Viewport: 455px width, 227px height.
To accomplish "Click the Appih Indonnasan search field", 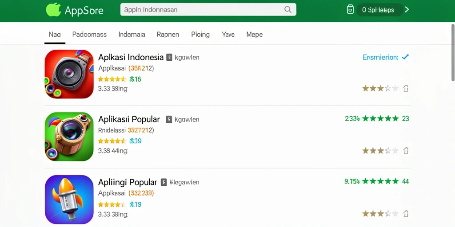I will [x=208, y=10].
